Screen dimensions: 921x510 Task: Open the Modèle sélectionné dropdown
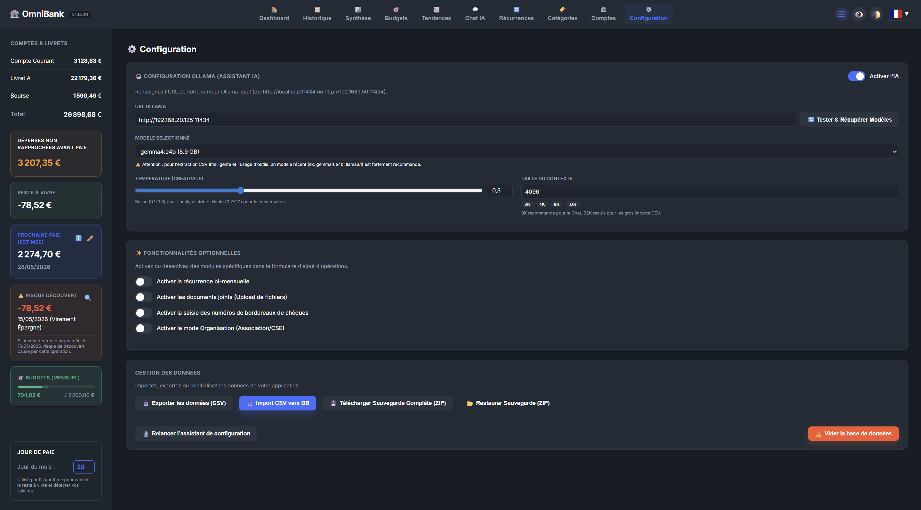(517, 152)
